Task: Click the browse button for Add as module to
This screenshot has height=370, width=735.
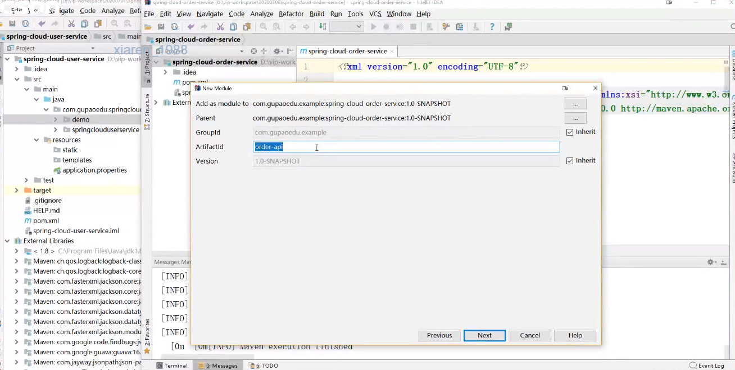Action: click(575, 104)
